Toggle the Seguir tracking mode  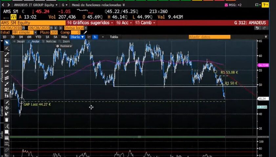pos(19,42)
